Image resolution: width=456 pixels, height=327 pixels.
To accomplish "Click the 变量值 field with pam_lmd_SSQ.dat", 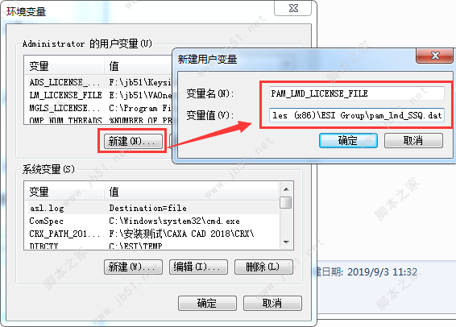I will pos(357,115).
